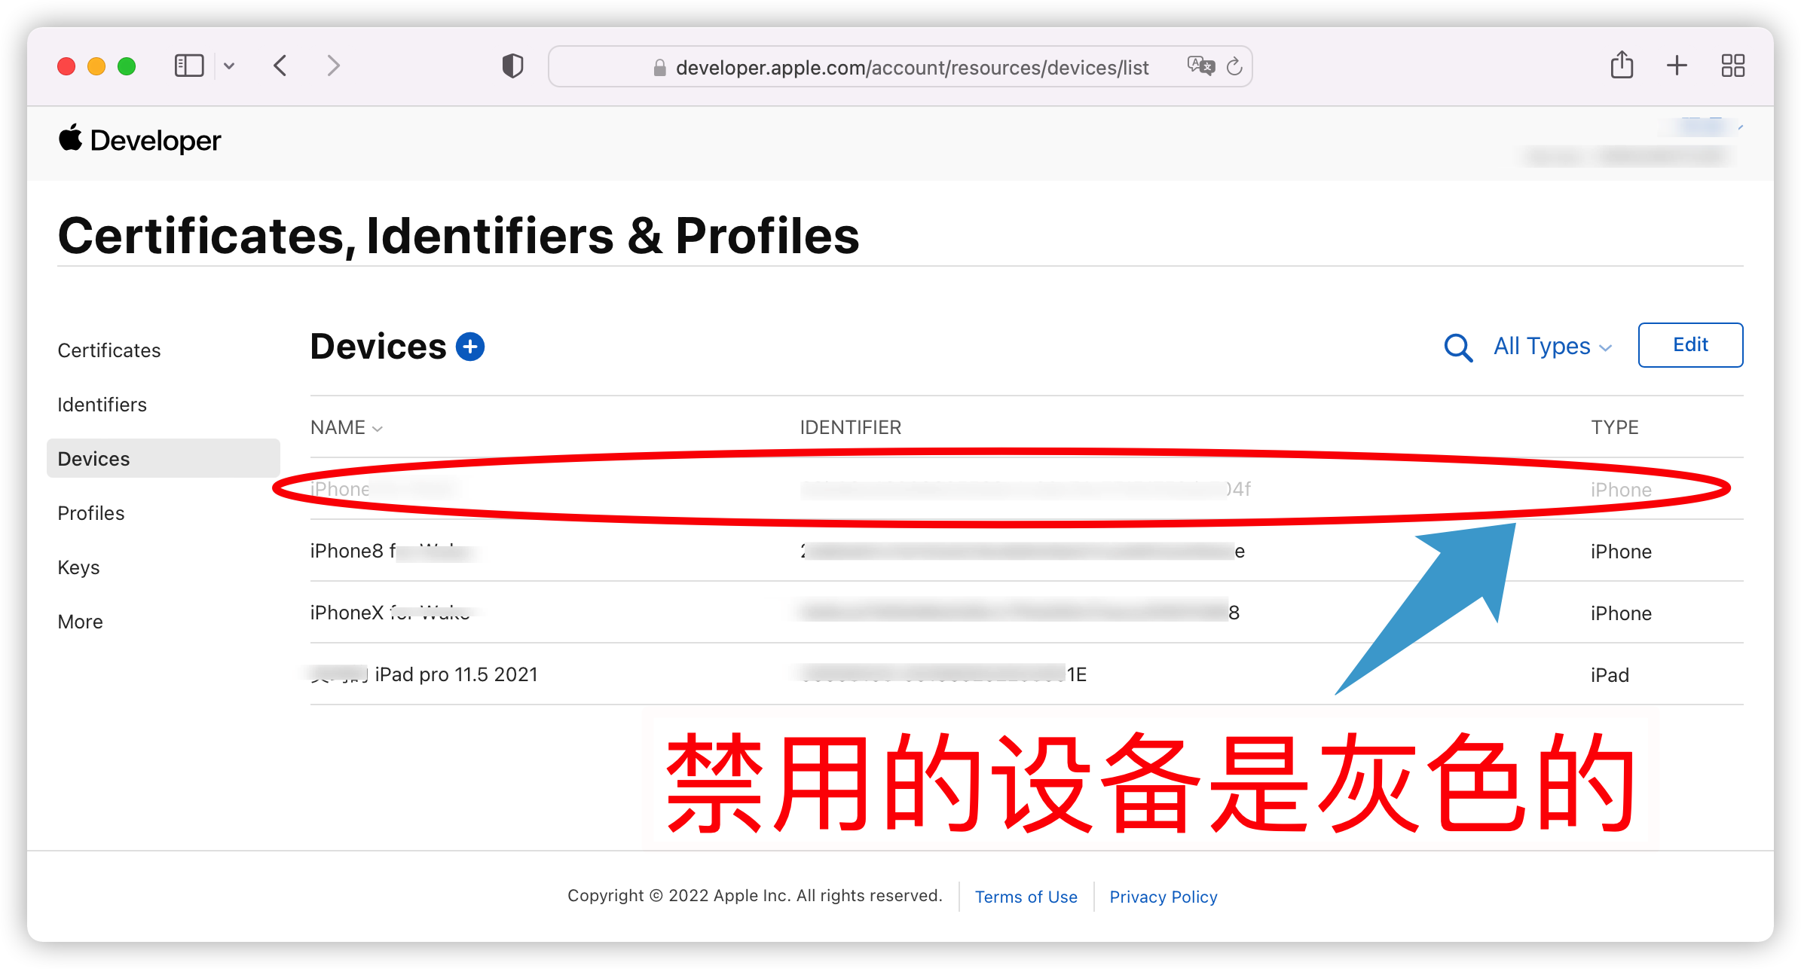Open the Share sheet icon
Viewport: 1801px width, 969px height.
click(1622, 65)
